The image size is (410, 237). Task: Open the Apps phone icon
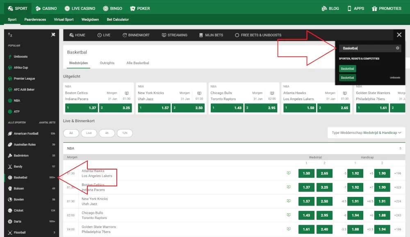tap(349, 8)
